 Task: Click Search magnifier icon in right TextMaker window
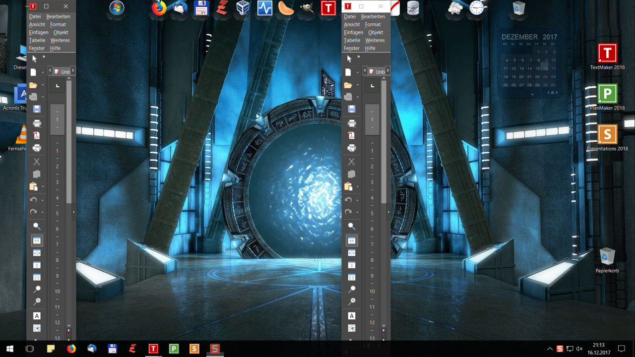coord(352,226)
